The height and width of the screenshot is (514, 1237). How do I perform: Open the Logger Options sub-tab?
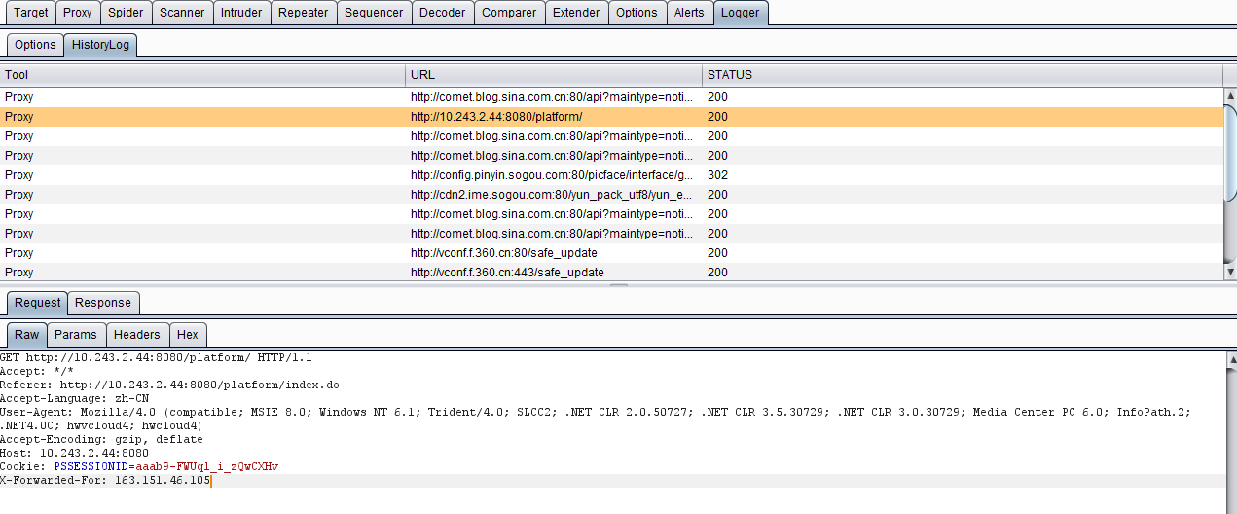coord(35,45)
